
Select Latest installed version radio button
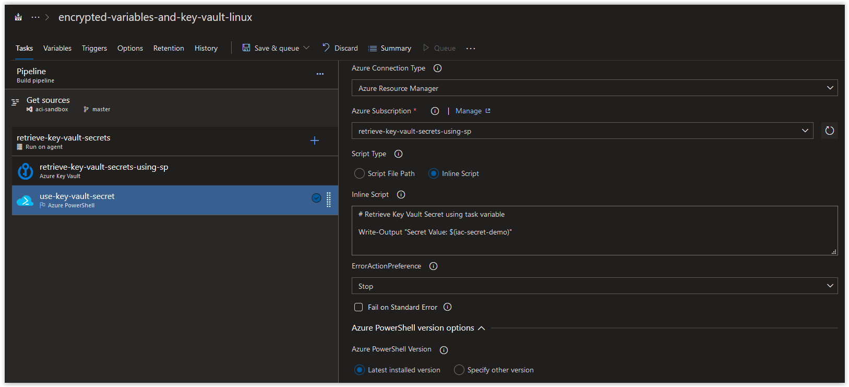360,370
